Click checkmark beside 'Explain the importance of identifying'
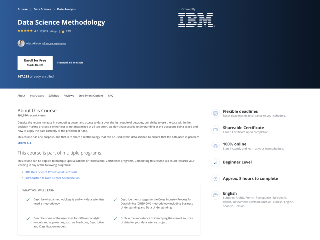Screen dimensions: 320x240 coord(115,218)
